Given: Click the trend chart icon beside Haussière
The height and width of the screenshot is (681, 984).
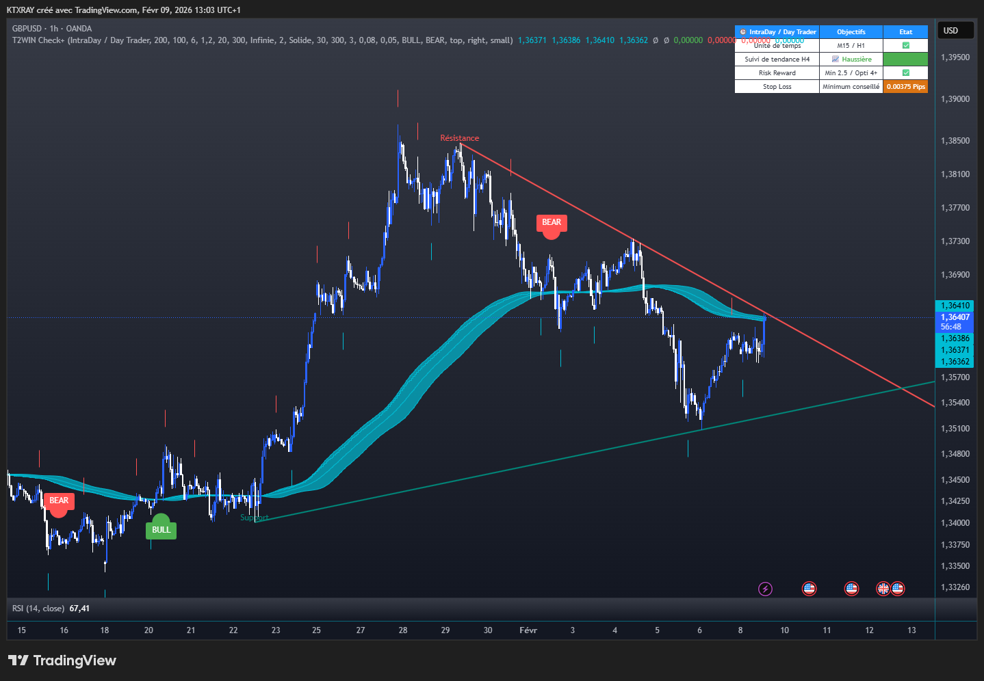Looking at the screenshot, I should coord(836,59).
